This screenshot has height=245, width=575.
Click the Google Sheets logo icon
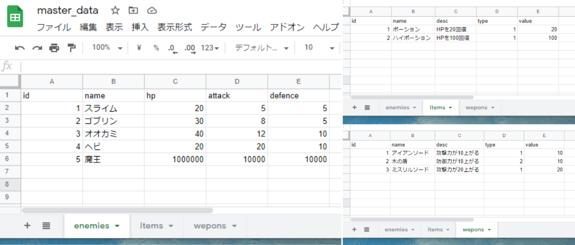pyautogui.click(x=15, y=18)
